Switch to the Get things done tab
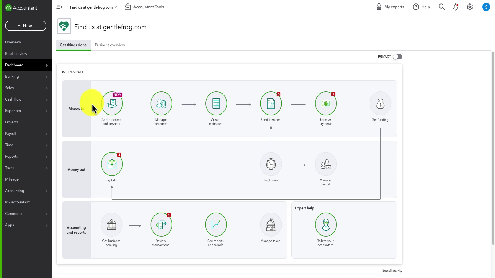The height and width of the screenshot is (278, 495). pos(73,45)
